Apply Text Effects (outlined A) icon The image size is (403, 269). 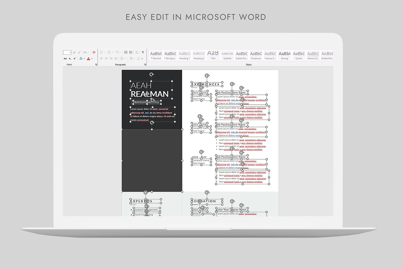click(81, 59)
